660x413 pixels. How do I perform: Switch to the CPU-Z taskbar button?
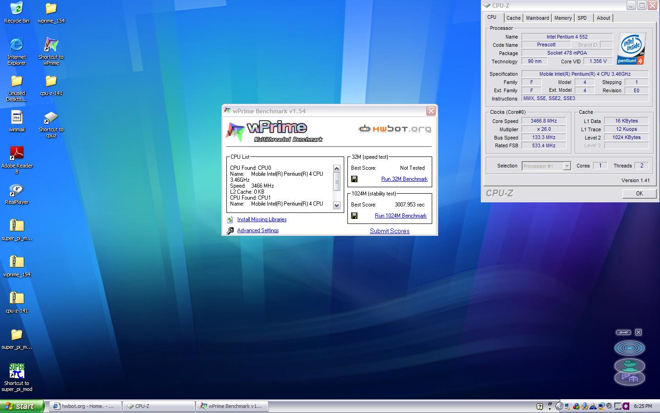pyautogui.click(x=159, y=406)
